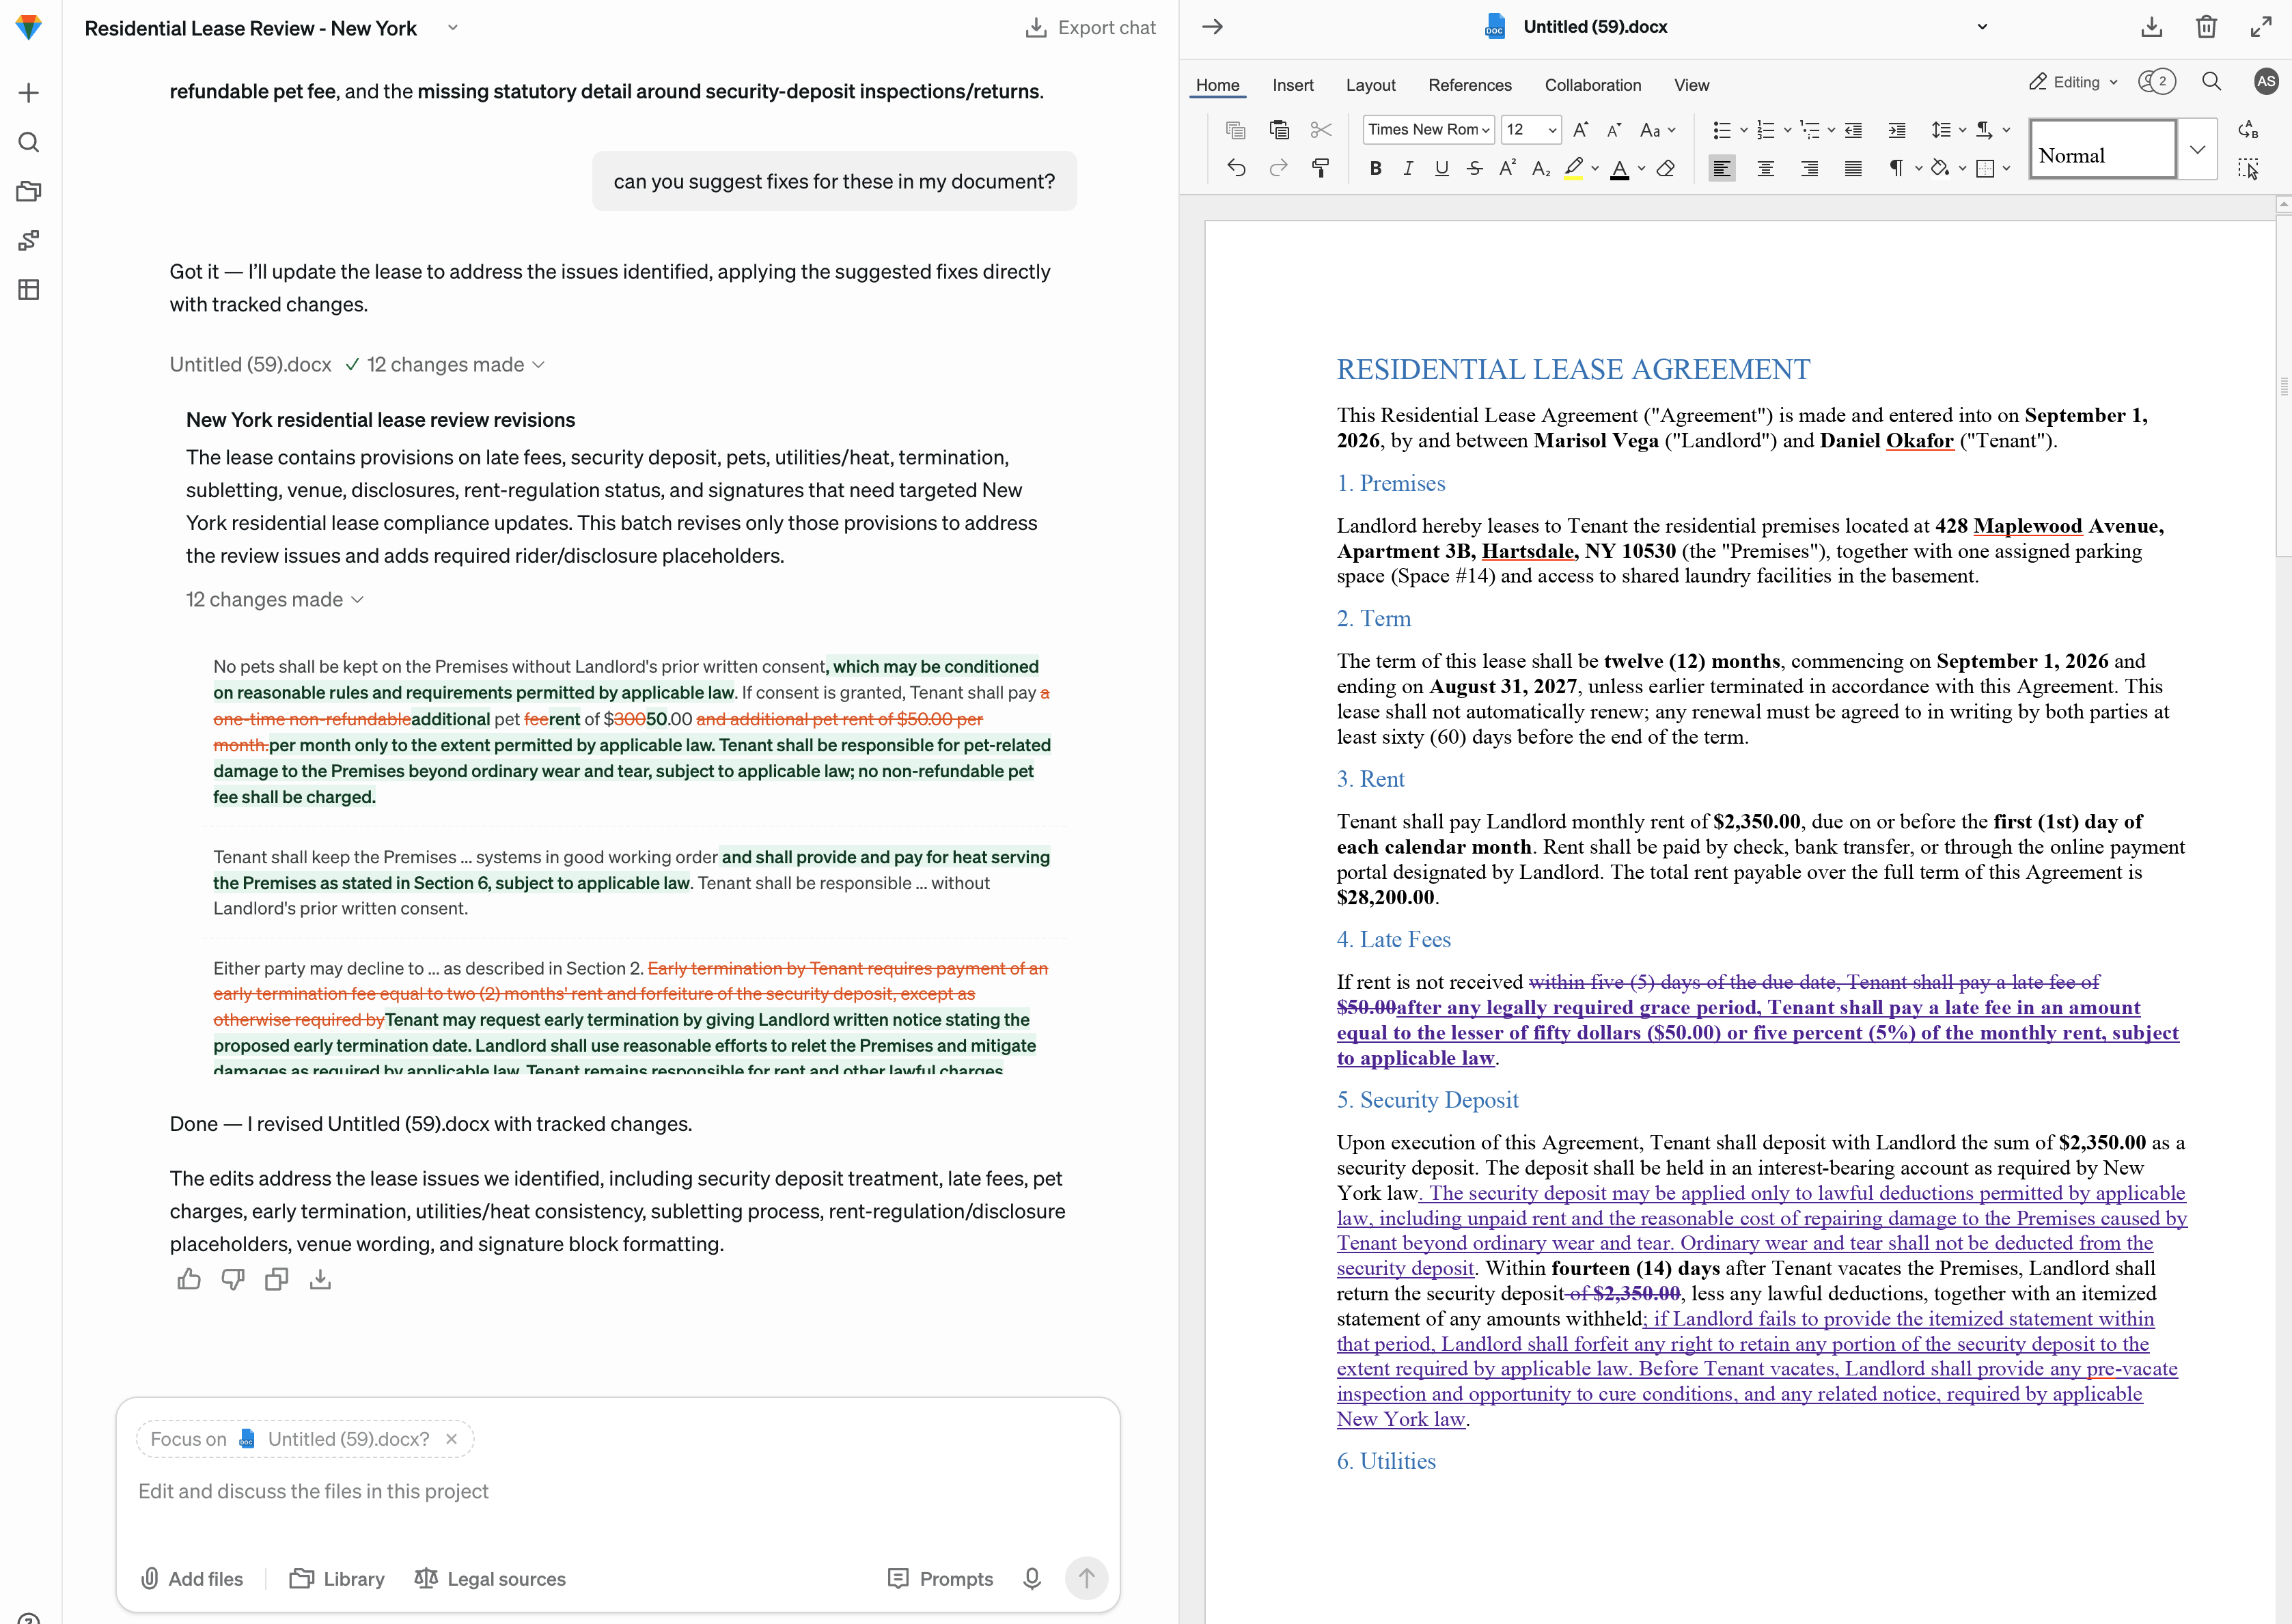Open document name dropdown chevron
This screenshot has width=2292, height=1624.
[1982, 27]
